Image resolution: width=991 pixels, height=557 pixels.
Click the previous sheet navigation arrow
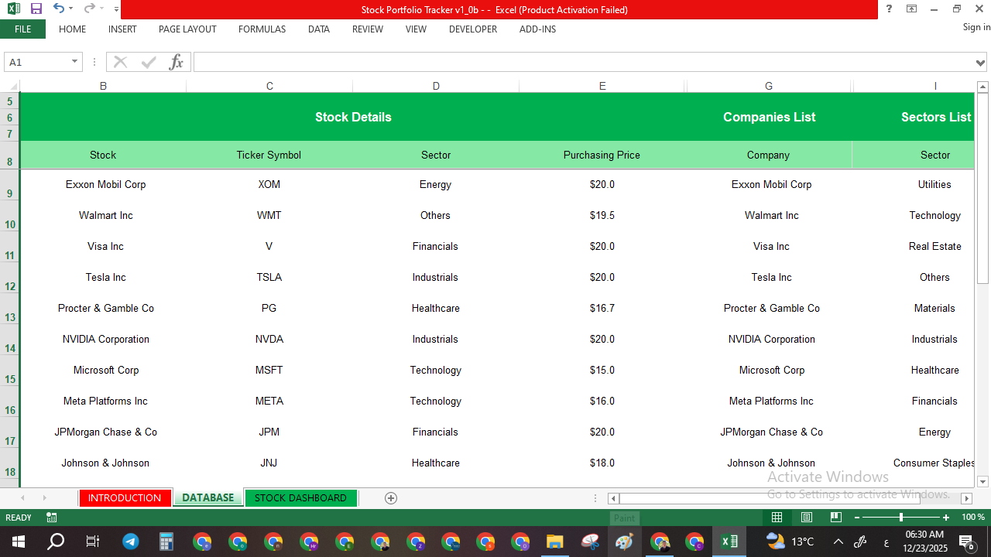[22, 498]
